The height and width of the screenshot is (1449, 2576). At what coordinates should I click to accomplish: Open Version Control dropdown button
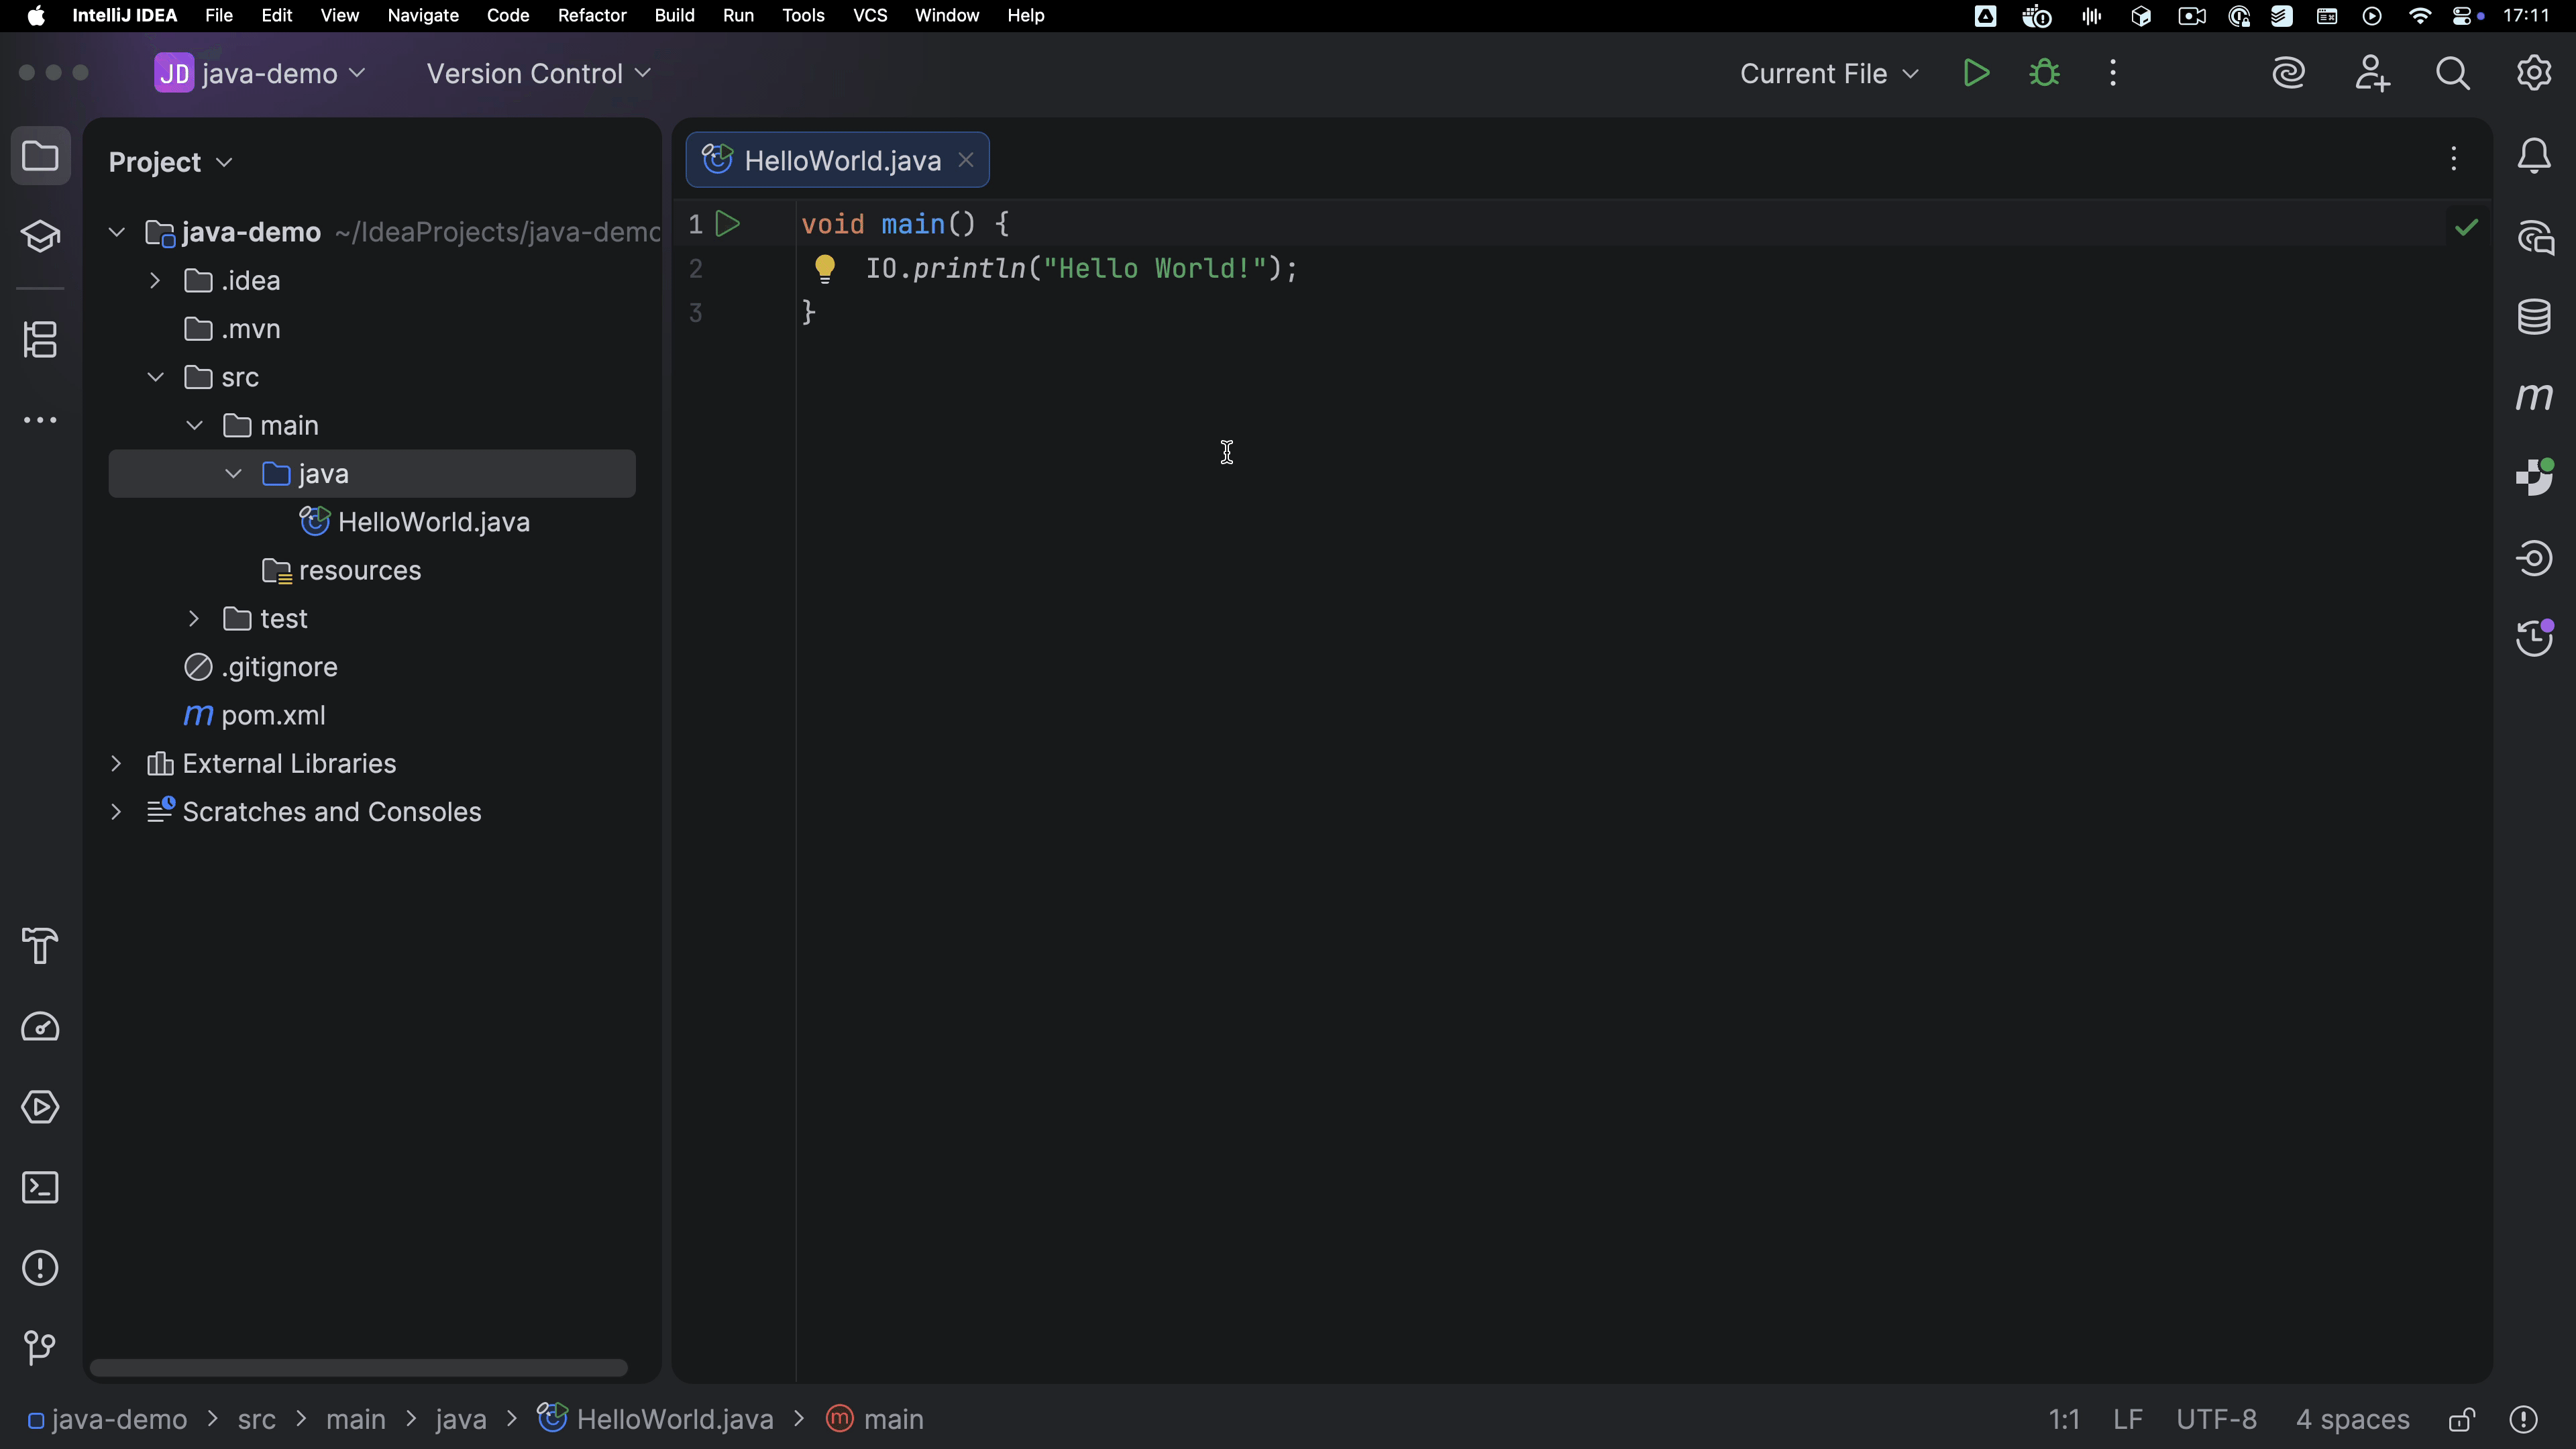(x=538, y=73)
